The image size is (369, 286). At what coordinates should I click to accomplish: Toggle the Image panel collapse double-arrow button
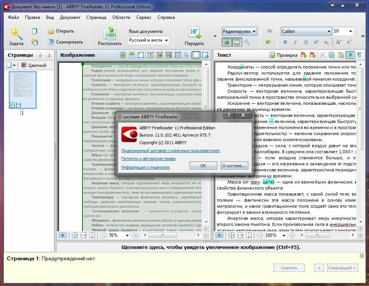click(62, 235)
